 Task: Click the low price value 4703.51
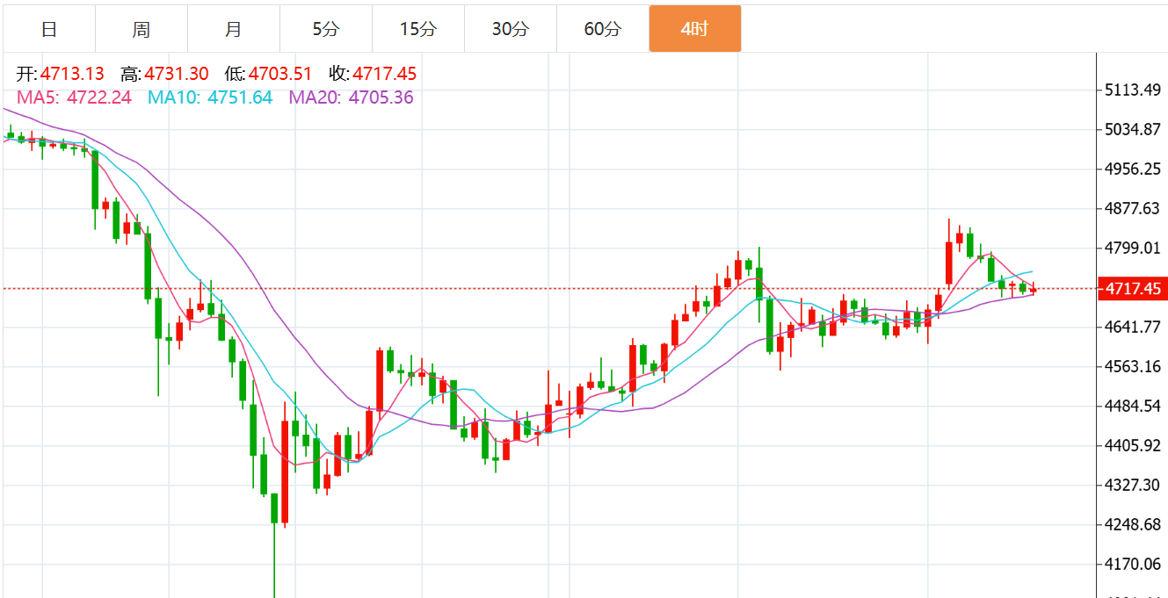tap(280, 74)
